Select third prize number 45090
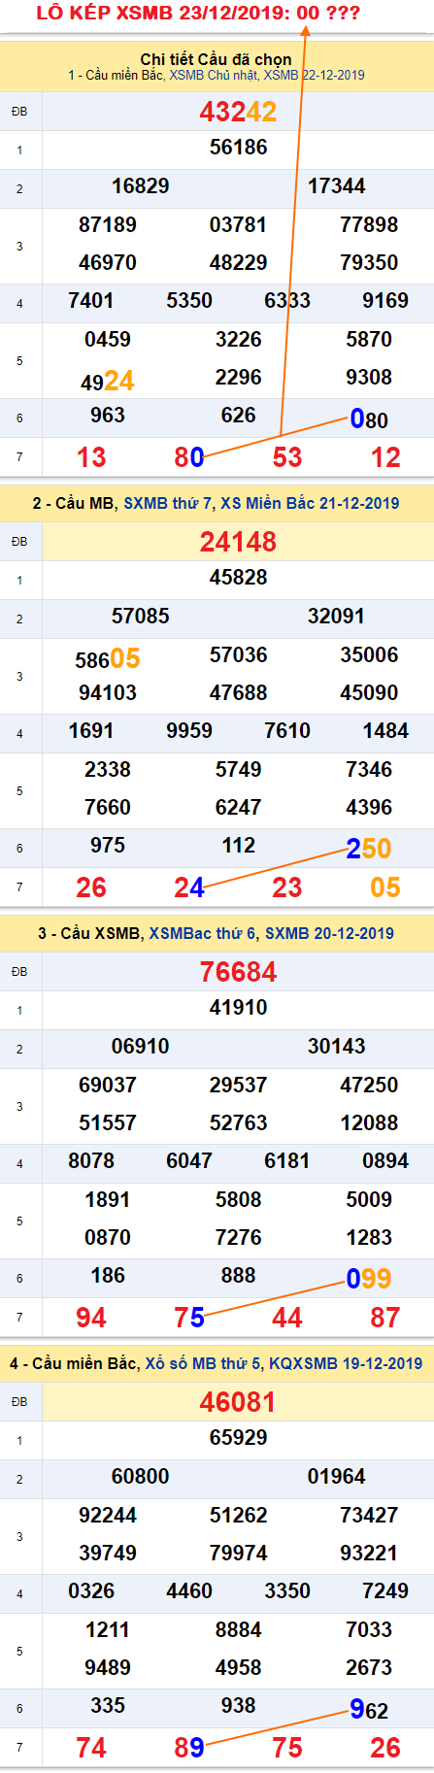 coord(369,693)
